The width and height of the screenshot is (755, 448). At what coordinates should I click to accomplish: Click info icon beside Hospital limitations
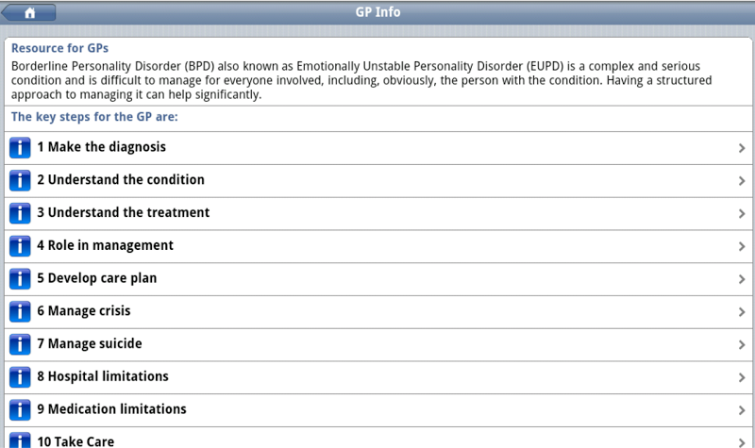pos(20,377)
